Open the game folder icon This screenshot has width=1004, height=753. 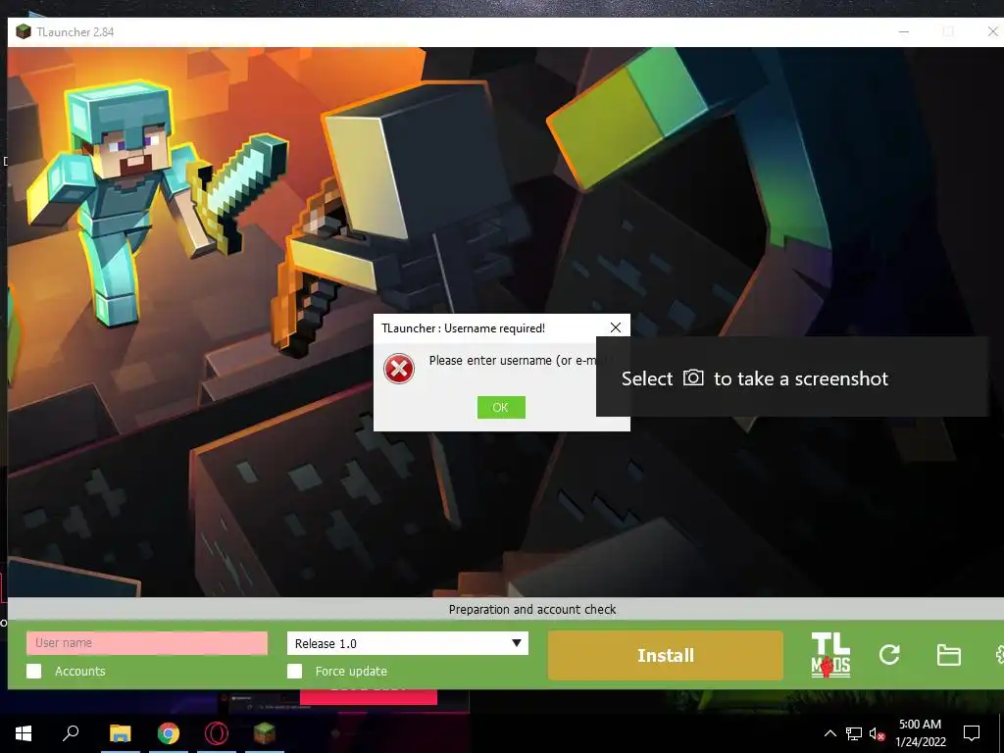tap(948, 655)
